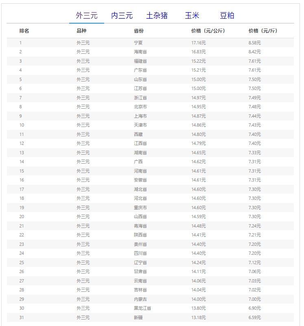The width and height of the screenshot is (304, 326).
Task: Click the 省份 column header
Action: [x=139, y=31]
